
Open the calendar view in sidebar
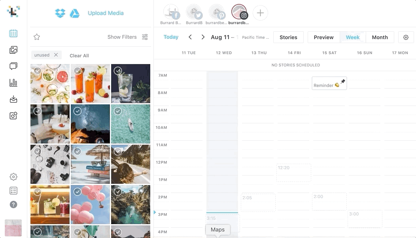(13, 33)
